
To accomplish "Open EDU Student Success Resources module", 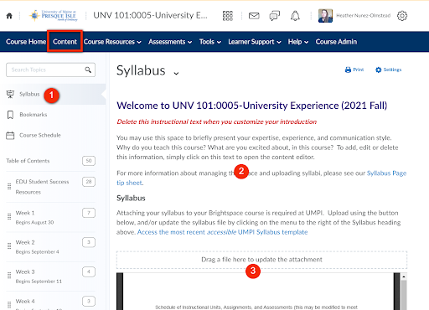I will coord(42,187).
